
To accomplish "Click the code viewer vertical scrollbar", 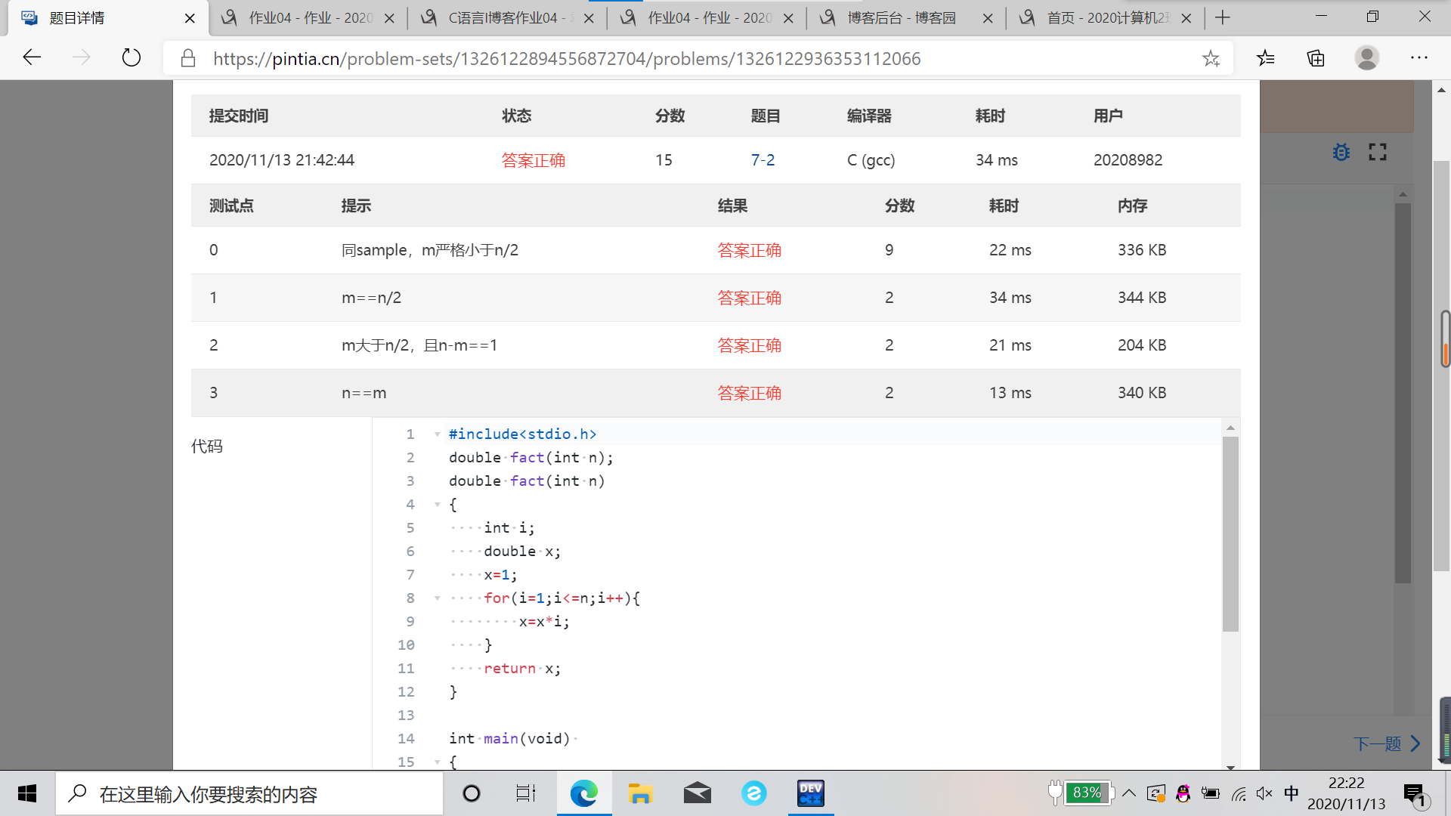I will pyautogui.click(x=1230, y=533).
